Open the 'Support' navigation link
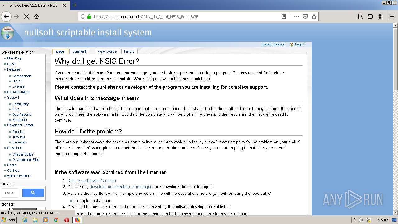Image resolution: width=398 pixels, height=224 pixels. click(13, 97)
